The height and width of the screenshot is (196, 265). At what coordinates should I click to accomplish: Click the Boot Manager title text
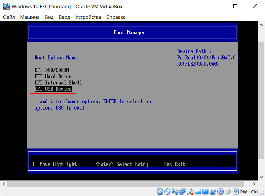point(130,32)
